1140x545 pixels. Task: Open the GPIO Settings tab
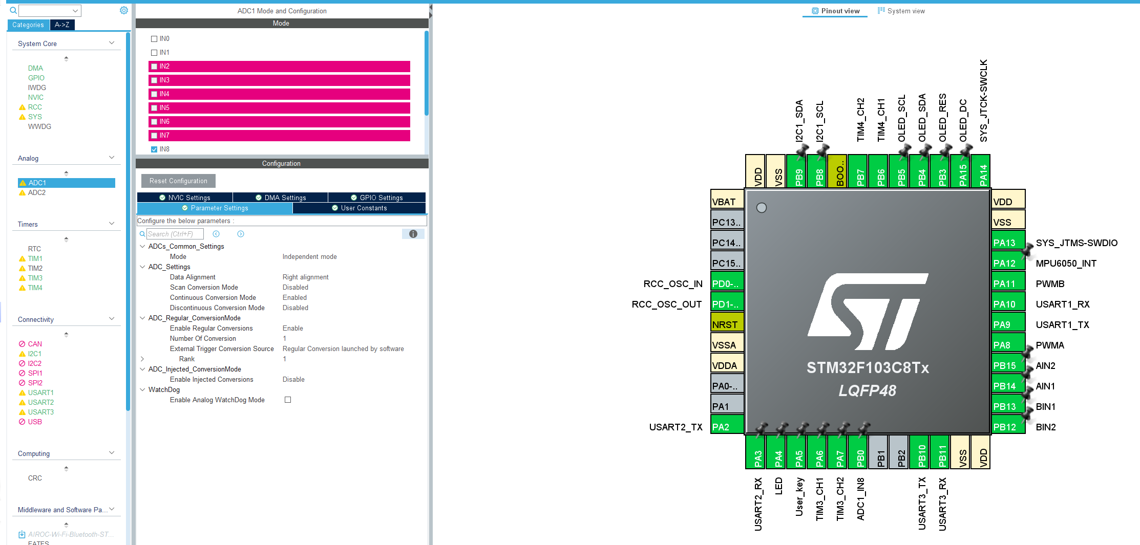[377, 198]
